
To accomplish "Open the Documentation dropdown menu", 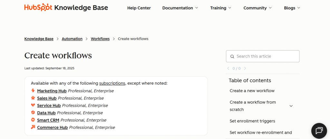I will point(180,8).
